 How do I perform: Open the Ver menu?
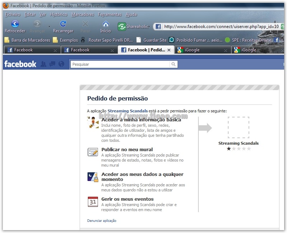(x=43, y=14)
